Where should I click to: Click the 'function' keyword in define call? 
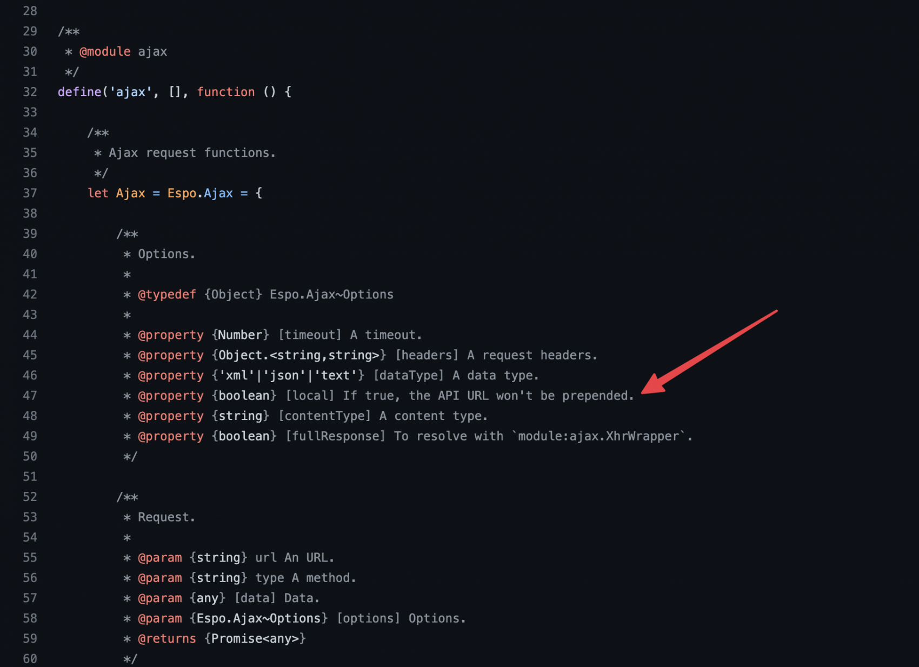[225, 92]
